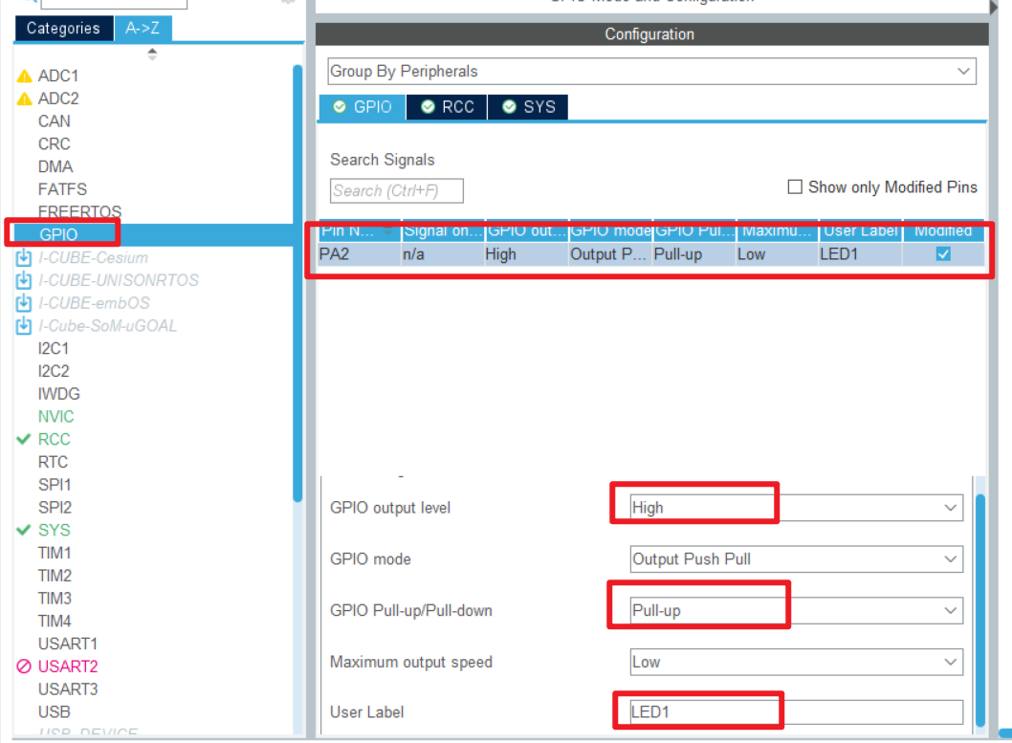Image resolution: width=1012 pixels, height=743 pixels.
Task: Click the peripheral list vertical scrollbar
Action: pyautogui.click(x=297, y=284)
